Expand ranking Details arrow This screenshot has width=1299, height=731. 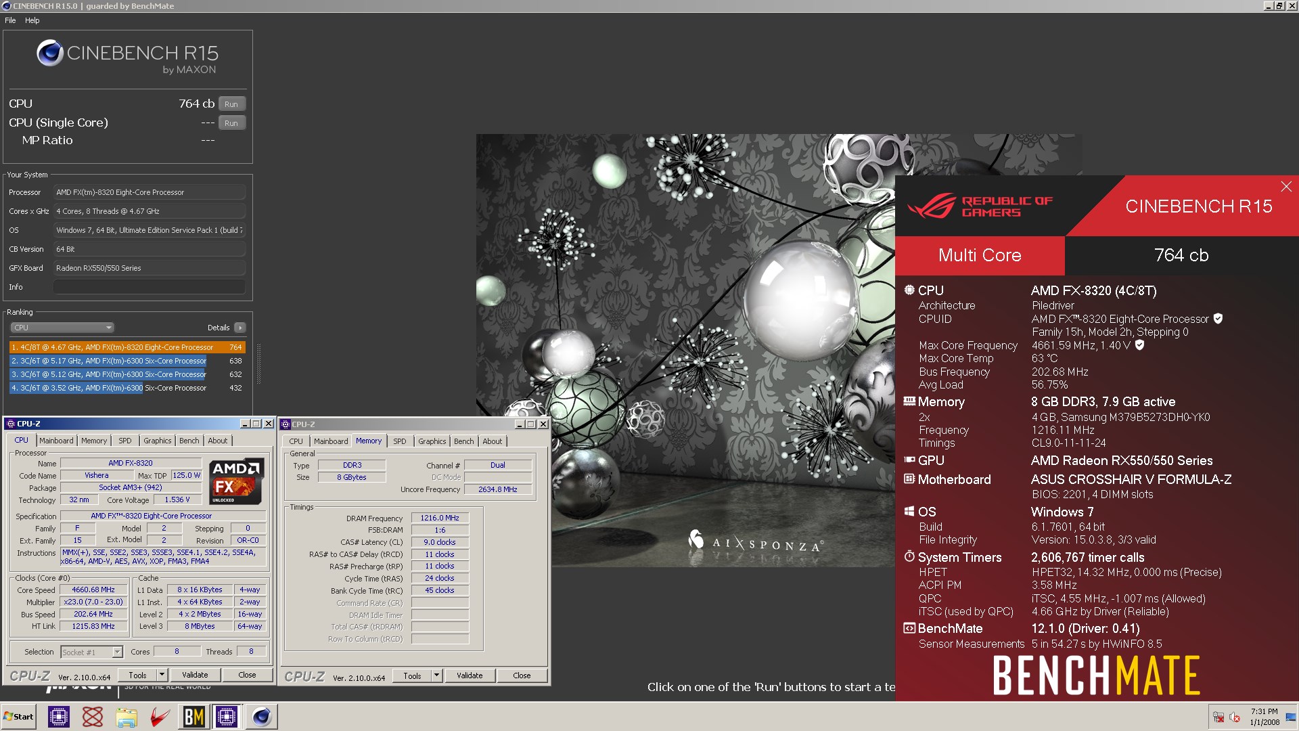pyautogui.click(x=240, y=328)
